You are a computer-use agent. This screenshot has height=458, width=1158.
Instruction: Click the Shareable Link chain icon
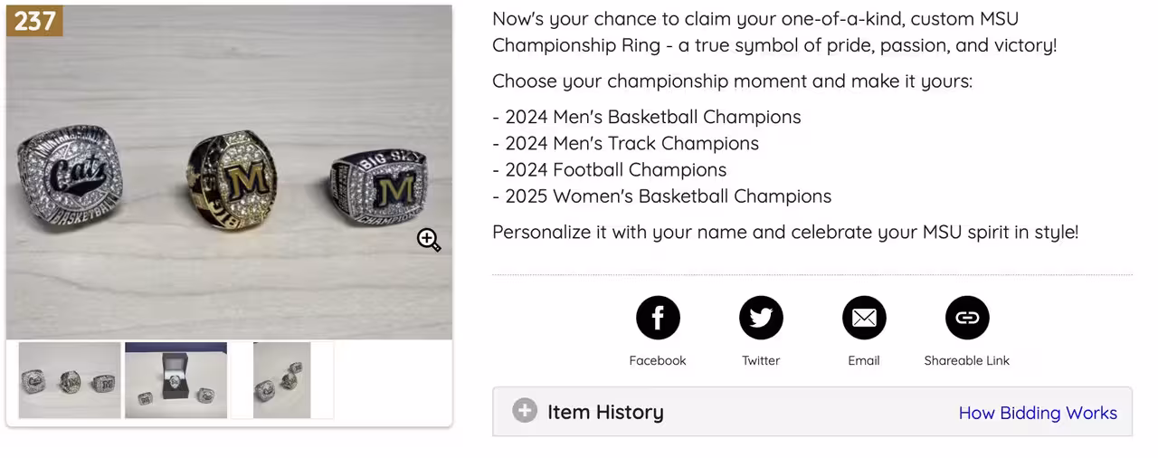point(967,318)
